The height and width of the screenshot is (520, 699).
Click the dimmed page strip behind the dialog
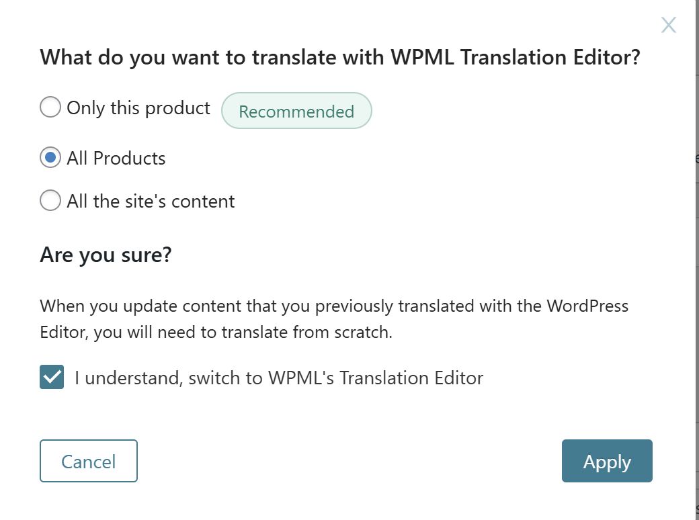click(696, 269)
